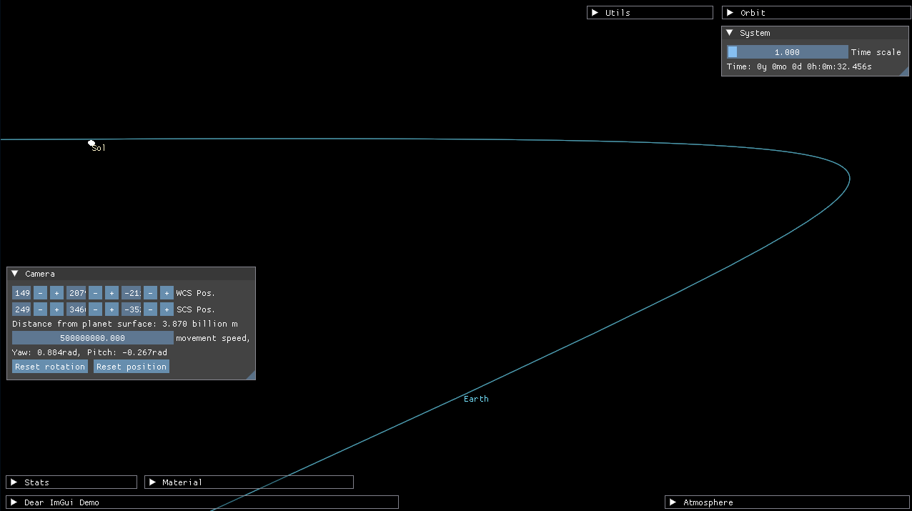
Task: Click the System panel resize corner
Action: [904, 71]
